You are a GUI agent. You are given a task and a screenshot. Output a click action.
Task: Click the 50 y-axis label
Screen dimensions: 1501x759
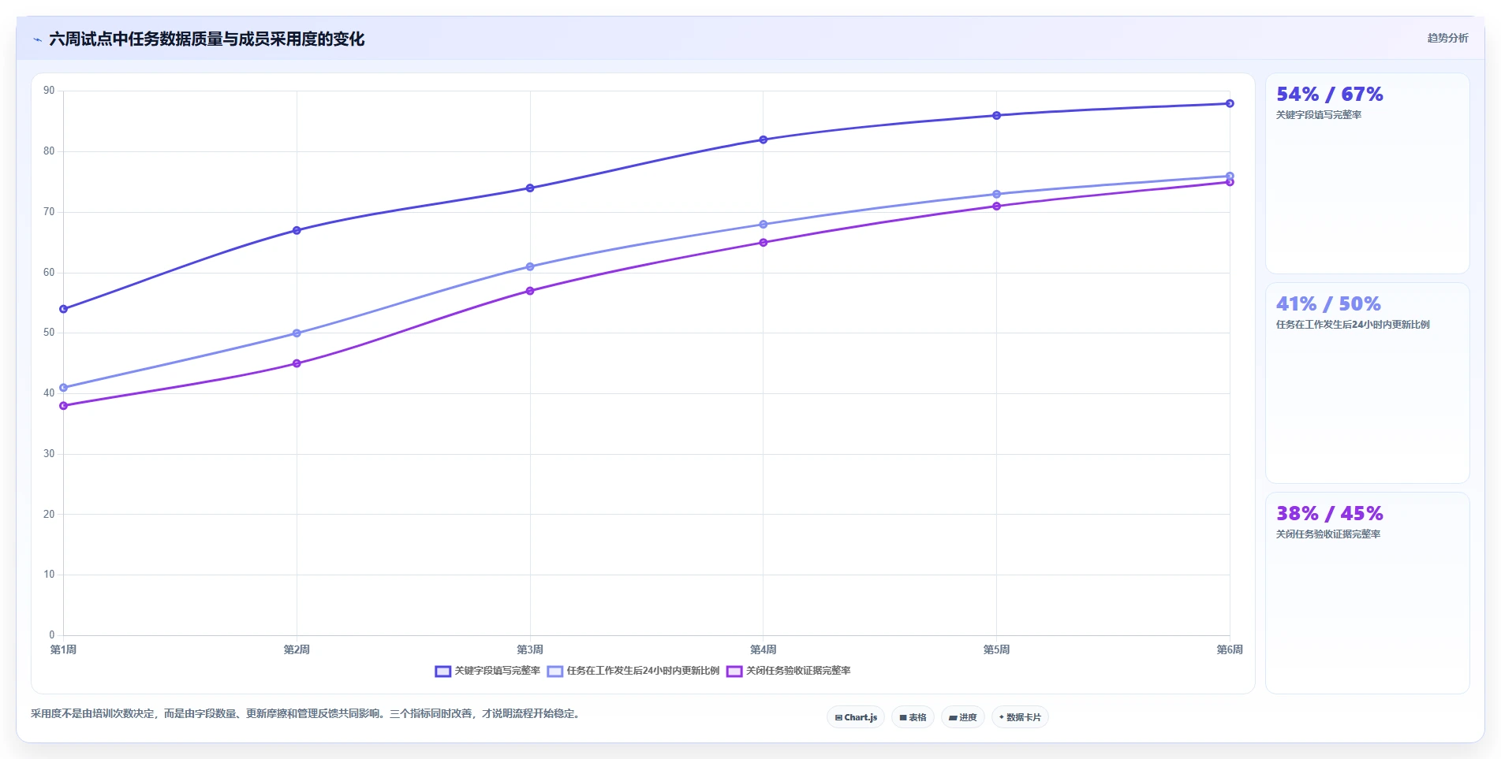[x=50, y=333]
